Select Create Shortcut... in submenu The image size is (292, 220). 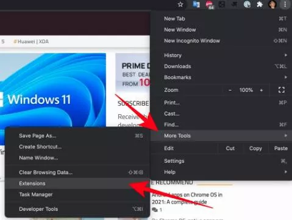point(77,146)
